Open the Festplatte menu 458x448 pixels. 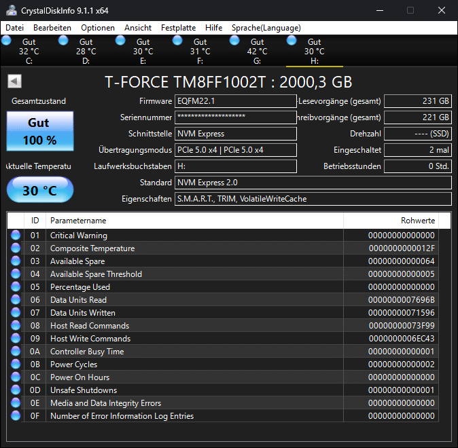(x=178, y=28)
